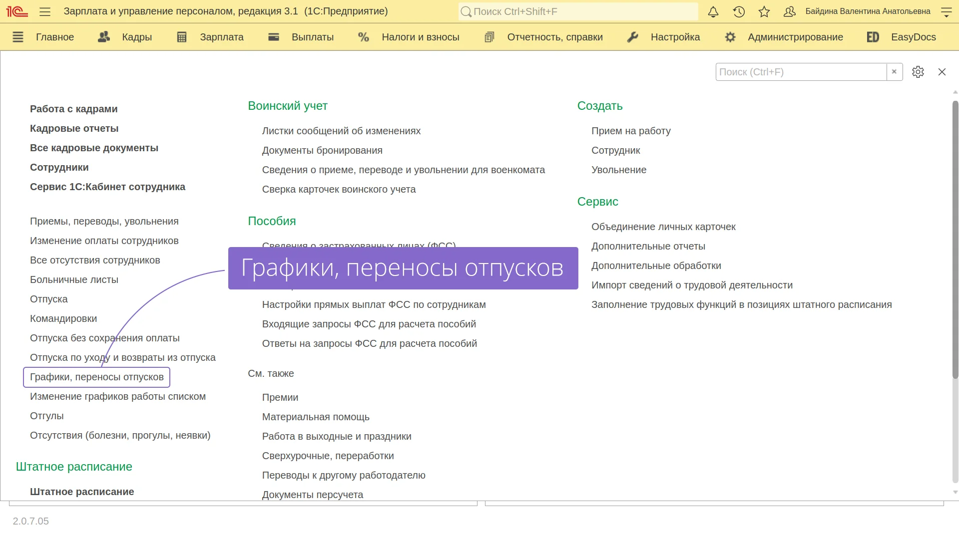Viewport: 959px width, 539px height.
Task: Open the hamburger functions menu icon
Action: 45,11
